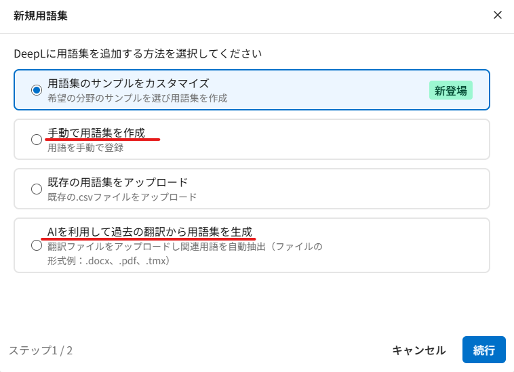Select the 手動で用語集を作成 radio button

[x=37, y=140]
